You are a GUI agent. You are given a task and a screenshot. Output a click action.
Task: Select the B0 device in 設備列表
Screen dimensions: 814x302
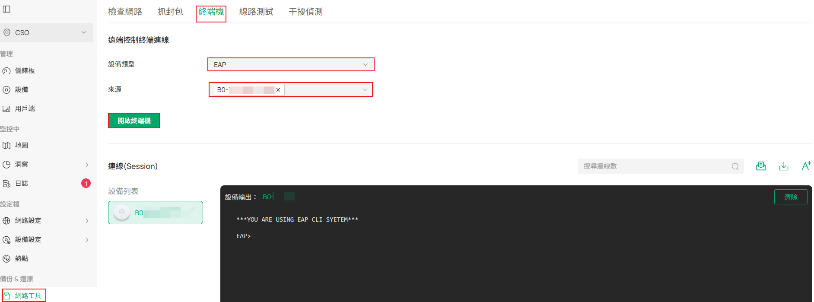tap(156, 213)
